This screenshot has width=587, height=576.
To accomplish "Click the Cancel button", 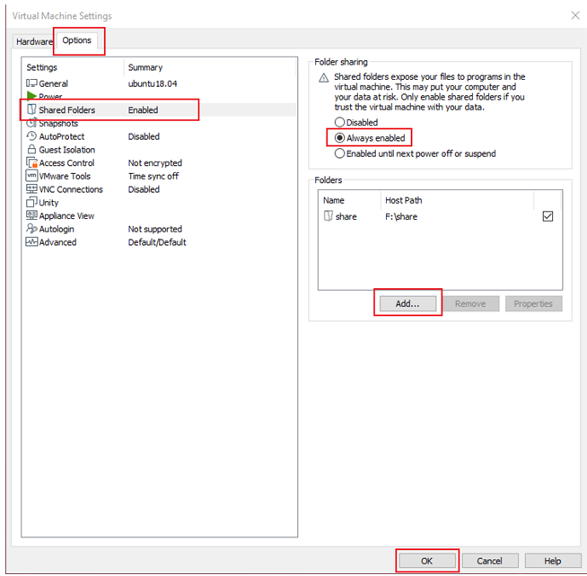I will [490, 561].
